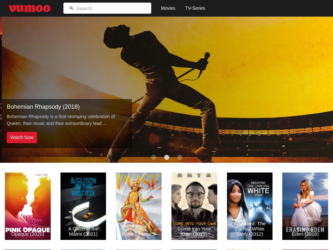The width and height of the screenshot is (333, 250).
Task: Select the third carousel slide dot
Action: 180,157
